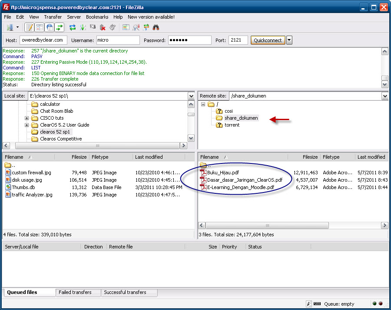This screenshot has width=391, height=310.
Task: Open the filename filters icon
Action: point(126,27)
